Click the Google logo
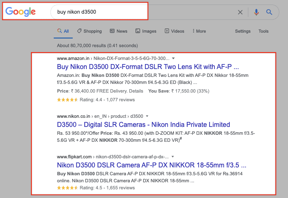This screenshot has width=288, height=198. tap(21, 12)
